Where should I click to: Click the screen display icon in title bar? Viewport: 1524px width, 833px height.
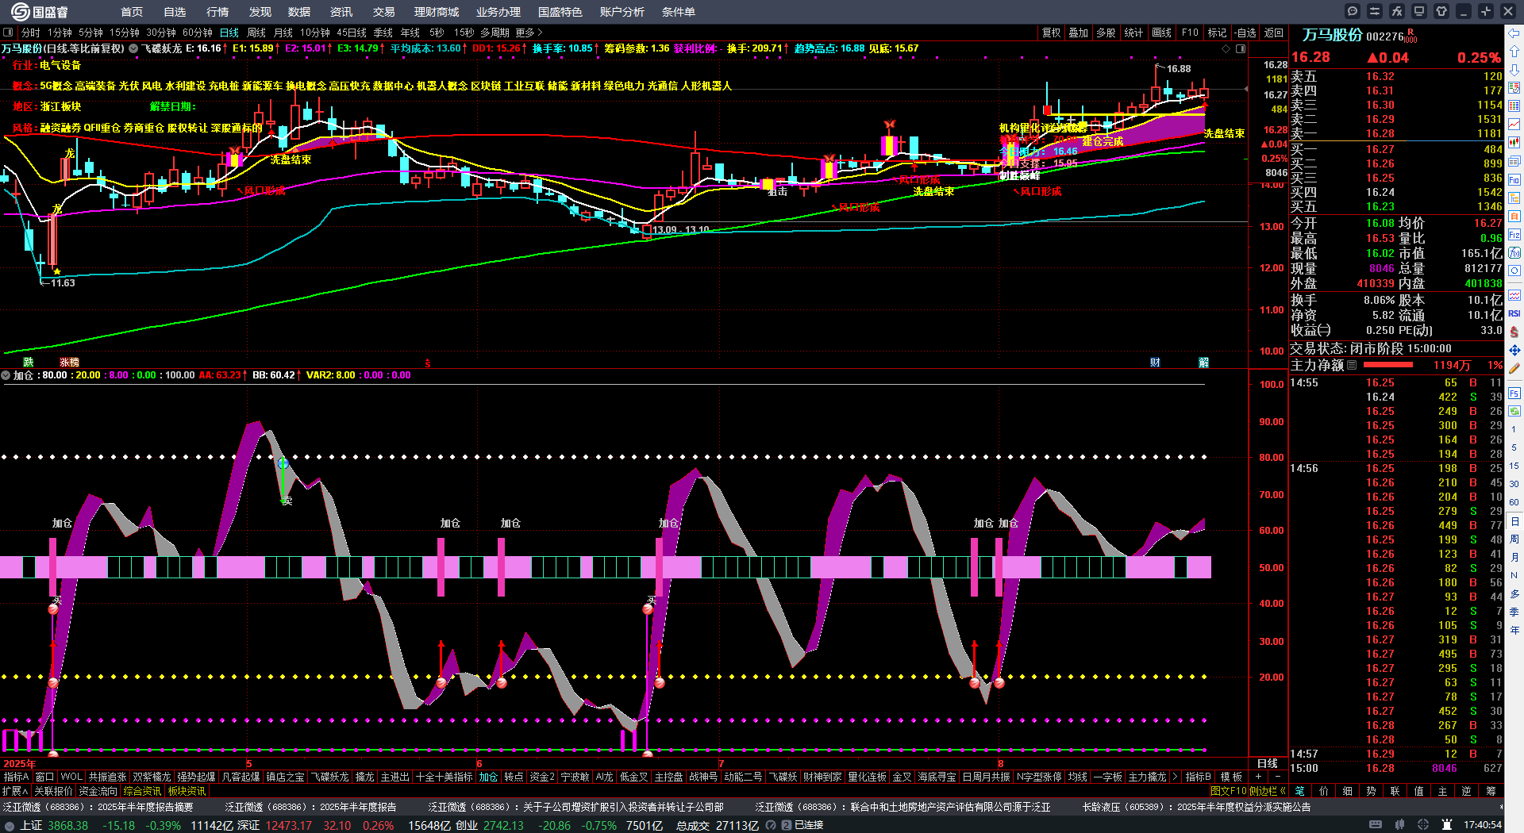1419,11
